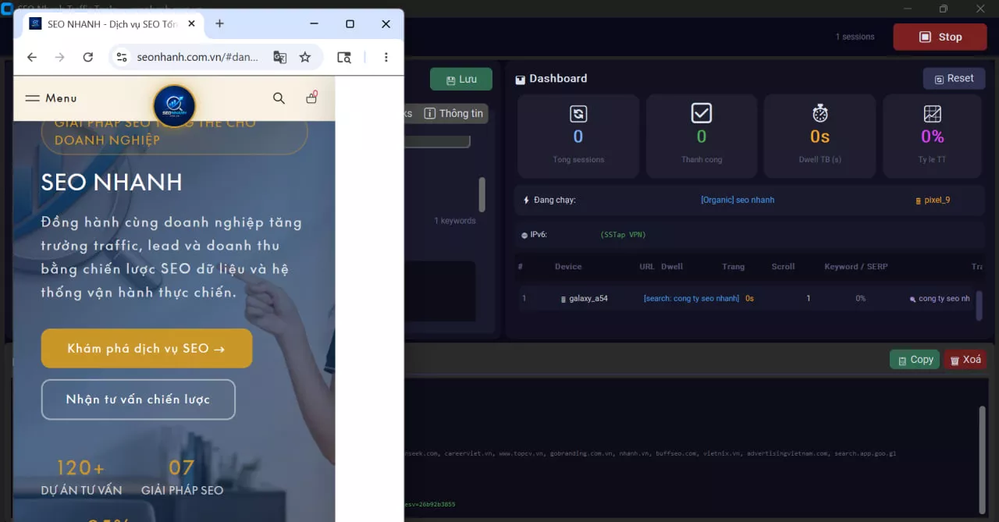
Task: Copy the log output
Action: coord(915,360)
